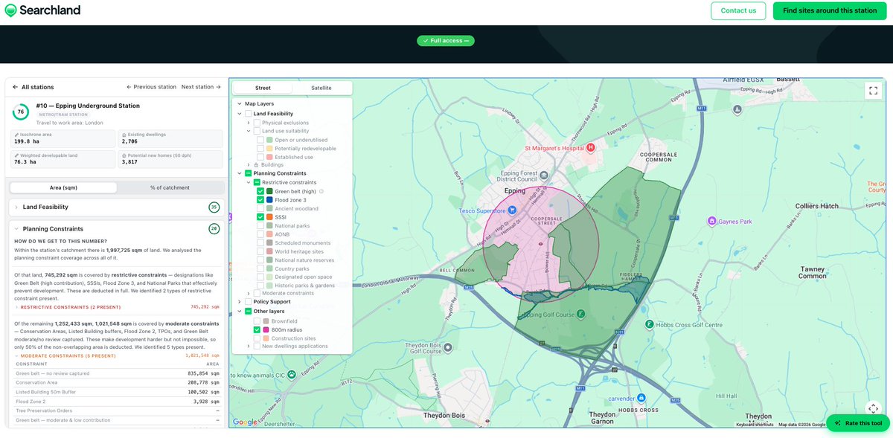
Task: Switch to % of catchment tab
Action: coord(170,187)
